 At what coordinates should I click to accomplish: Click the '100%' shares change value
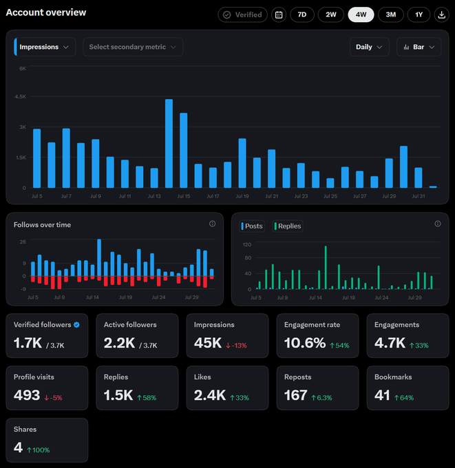[41, 450]
